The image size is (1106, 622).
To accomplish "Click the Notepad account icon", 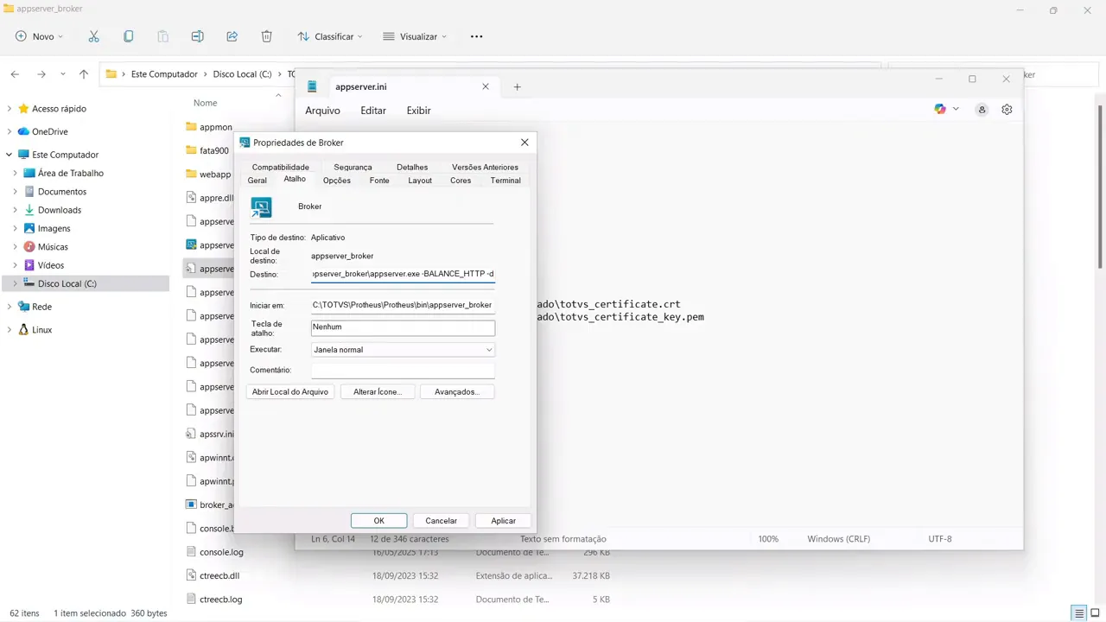I will [x=982, y=109].
